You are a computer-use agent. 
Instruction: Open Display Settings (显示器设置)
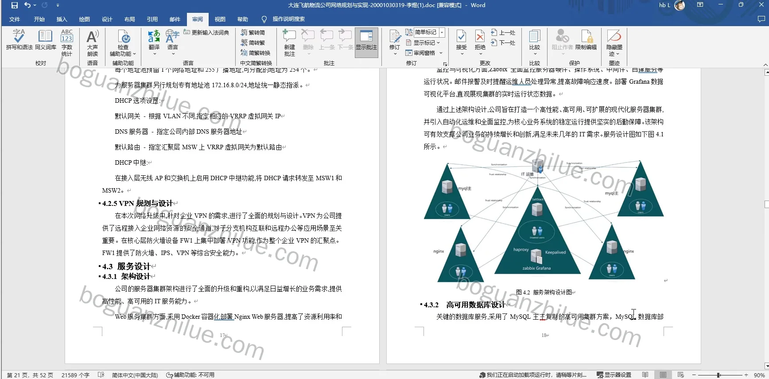(x=614, y=375)
